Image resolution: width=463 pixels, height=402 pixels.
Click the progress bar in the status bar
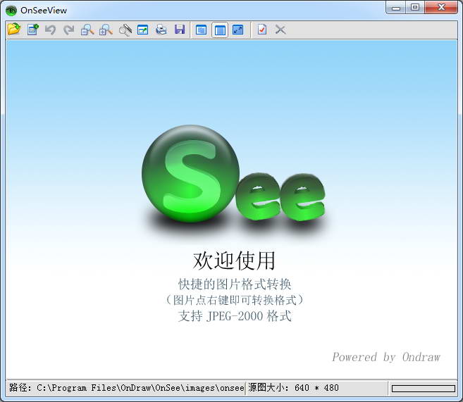(x=423, y=389)
